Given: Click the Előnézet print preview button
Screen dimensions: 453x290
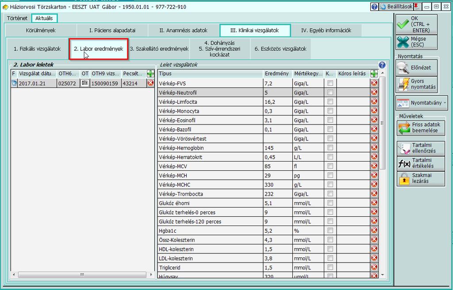Looking at the screenshot, I should (416, 68).
